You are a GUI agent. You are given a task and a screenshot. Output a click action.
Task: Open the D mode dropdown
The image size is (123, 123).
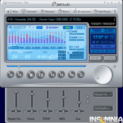click(x=39, y=28)
